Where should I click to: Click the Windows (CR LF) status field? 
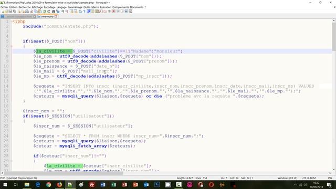click(287, 178)
